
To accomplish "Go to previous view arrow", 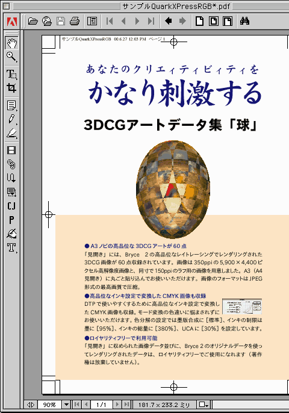I will [x=169, y=21].
